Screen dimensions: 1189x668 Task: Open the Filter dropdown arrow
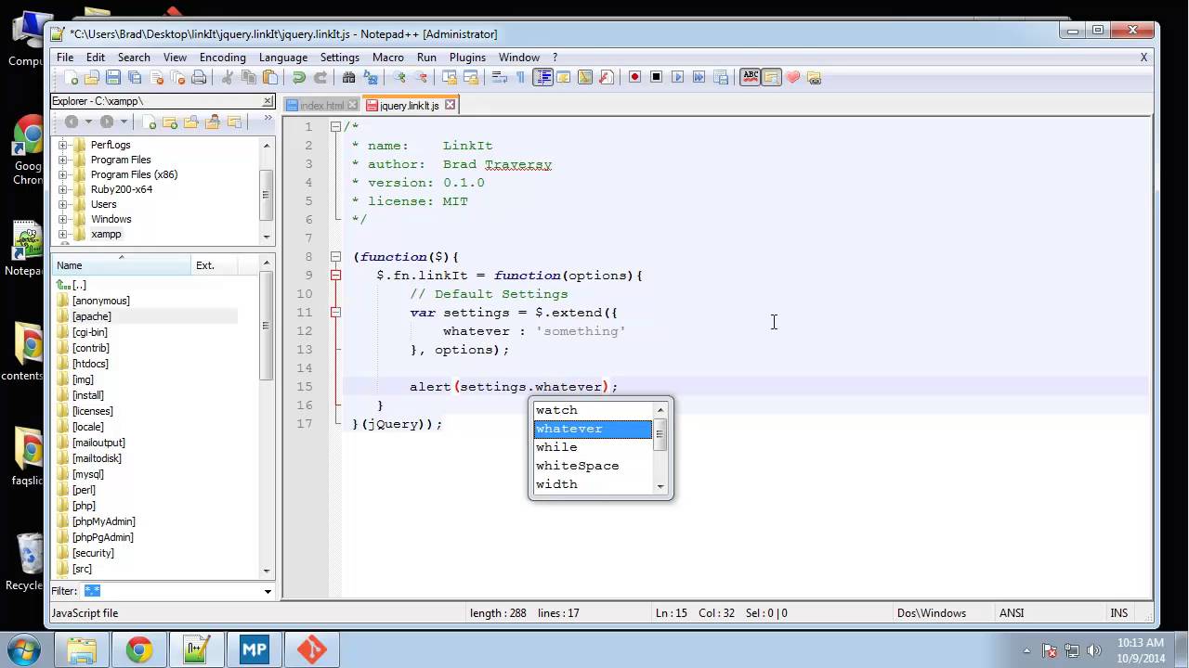point(268,591)
